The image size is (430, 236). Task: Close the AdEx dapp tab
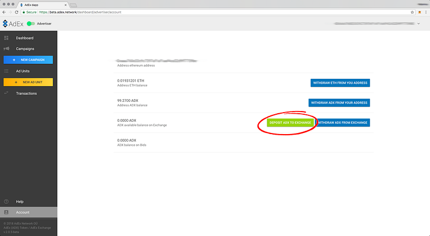click(66, 5)
